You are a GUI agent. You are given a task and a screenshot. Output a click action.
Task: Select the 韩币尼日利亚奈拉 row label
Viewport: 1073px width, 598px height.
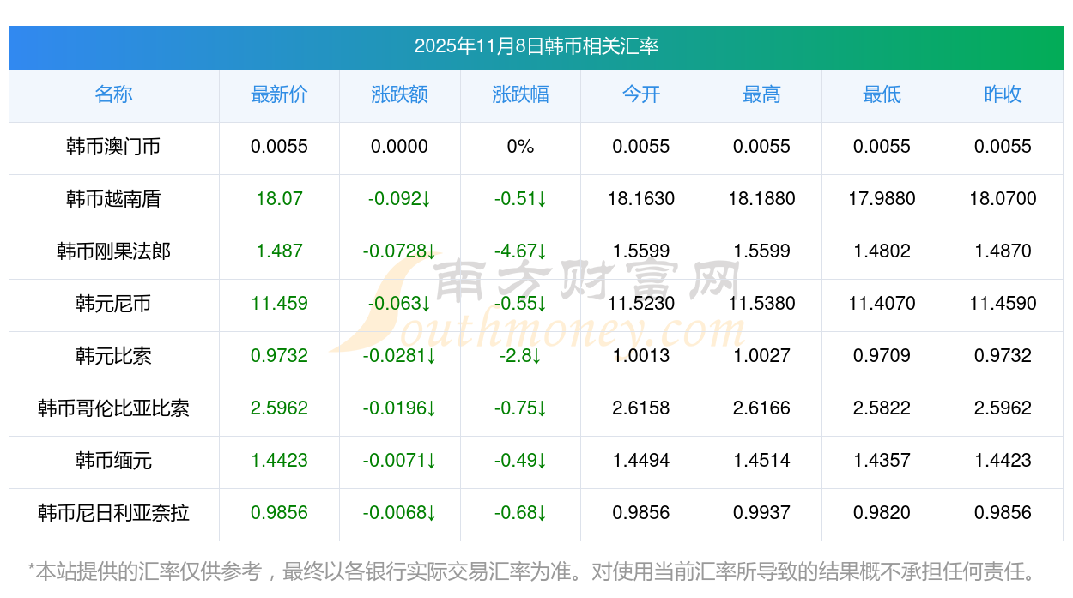tap(113, 513)
